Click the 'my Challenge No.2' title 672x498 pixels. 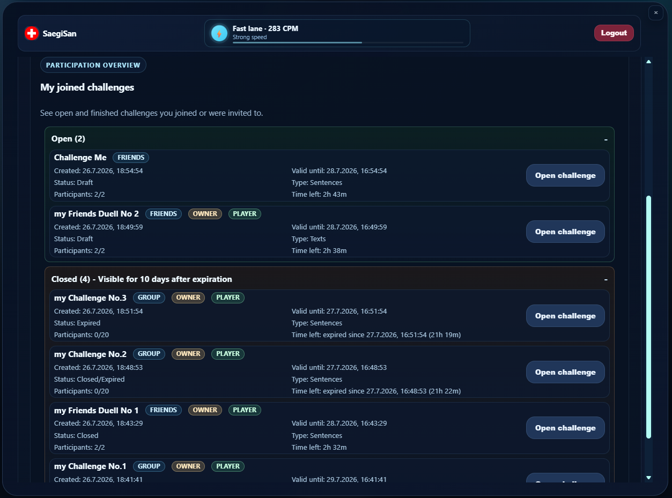point(90,354)
